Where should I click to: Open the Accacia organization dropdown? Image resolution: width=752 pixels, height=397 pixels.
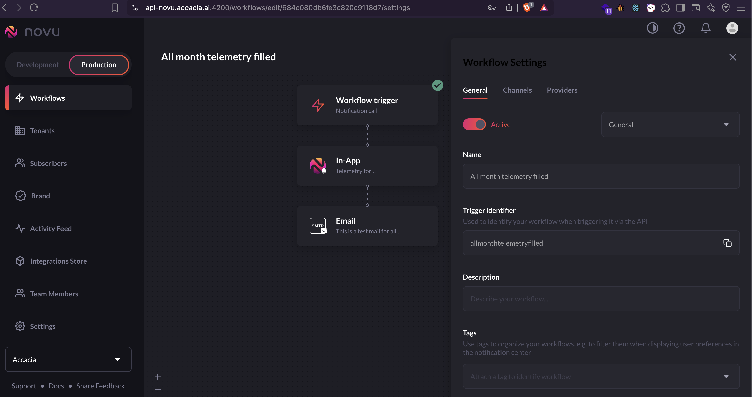point(68,359)
